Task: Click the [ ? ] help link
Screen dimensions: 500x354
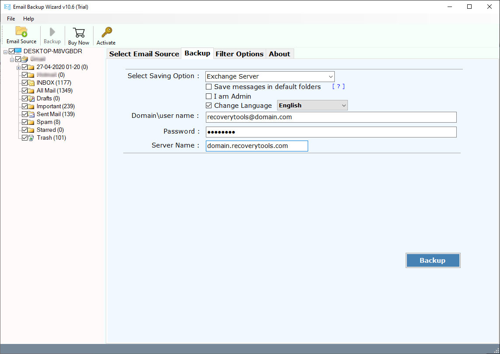Action: coord(338,87)
